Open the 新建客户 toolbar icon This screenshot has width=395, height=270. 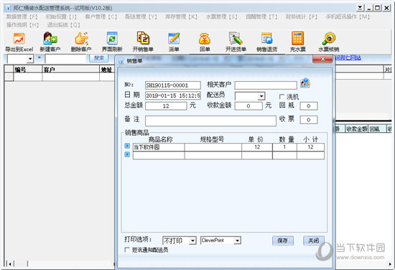[50, 42]
